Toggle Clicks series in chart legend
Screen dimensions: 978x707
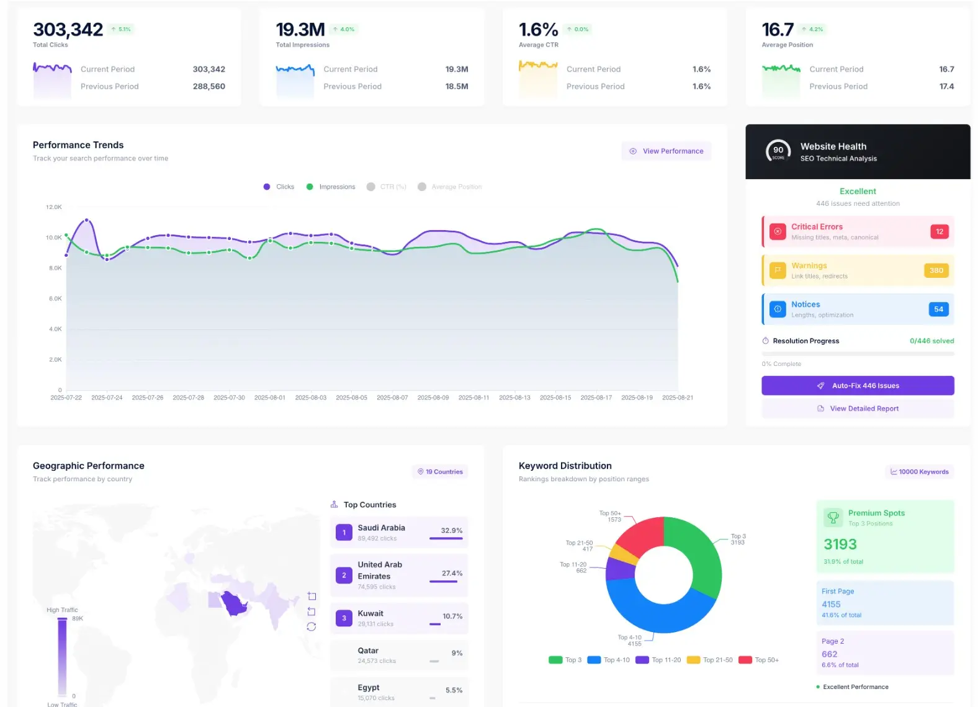click(x=279, y=187)
